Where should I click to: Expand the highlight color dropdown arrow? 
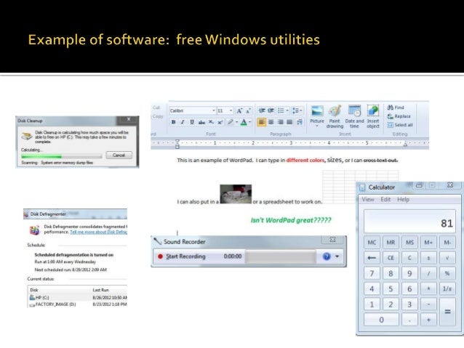click(236, 122)
